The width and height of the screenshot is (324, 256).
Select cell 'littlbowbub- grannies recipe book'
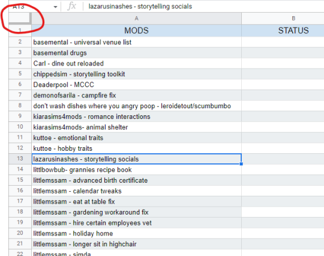(136, 169)
